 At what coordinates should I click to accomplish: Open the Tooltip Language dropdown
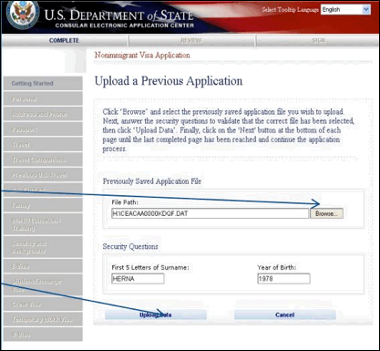pyautogui.click(x=345, y=9)
